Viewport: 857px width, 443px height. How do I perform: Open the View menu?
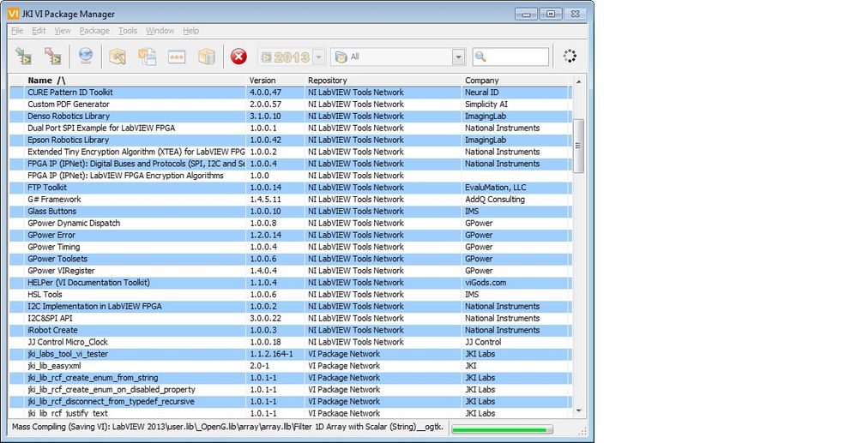coord(63,31)
